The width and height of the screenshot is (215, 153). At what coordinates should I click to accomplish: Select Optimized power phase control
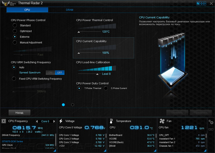click(x=15, y=31)
